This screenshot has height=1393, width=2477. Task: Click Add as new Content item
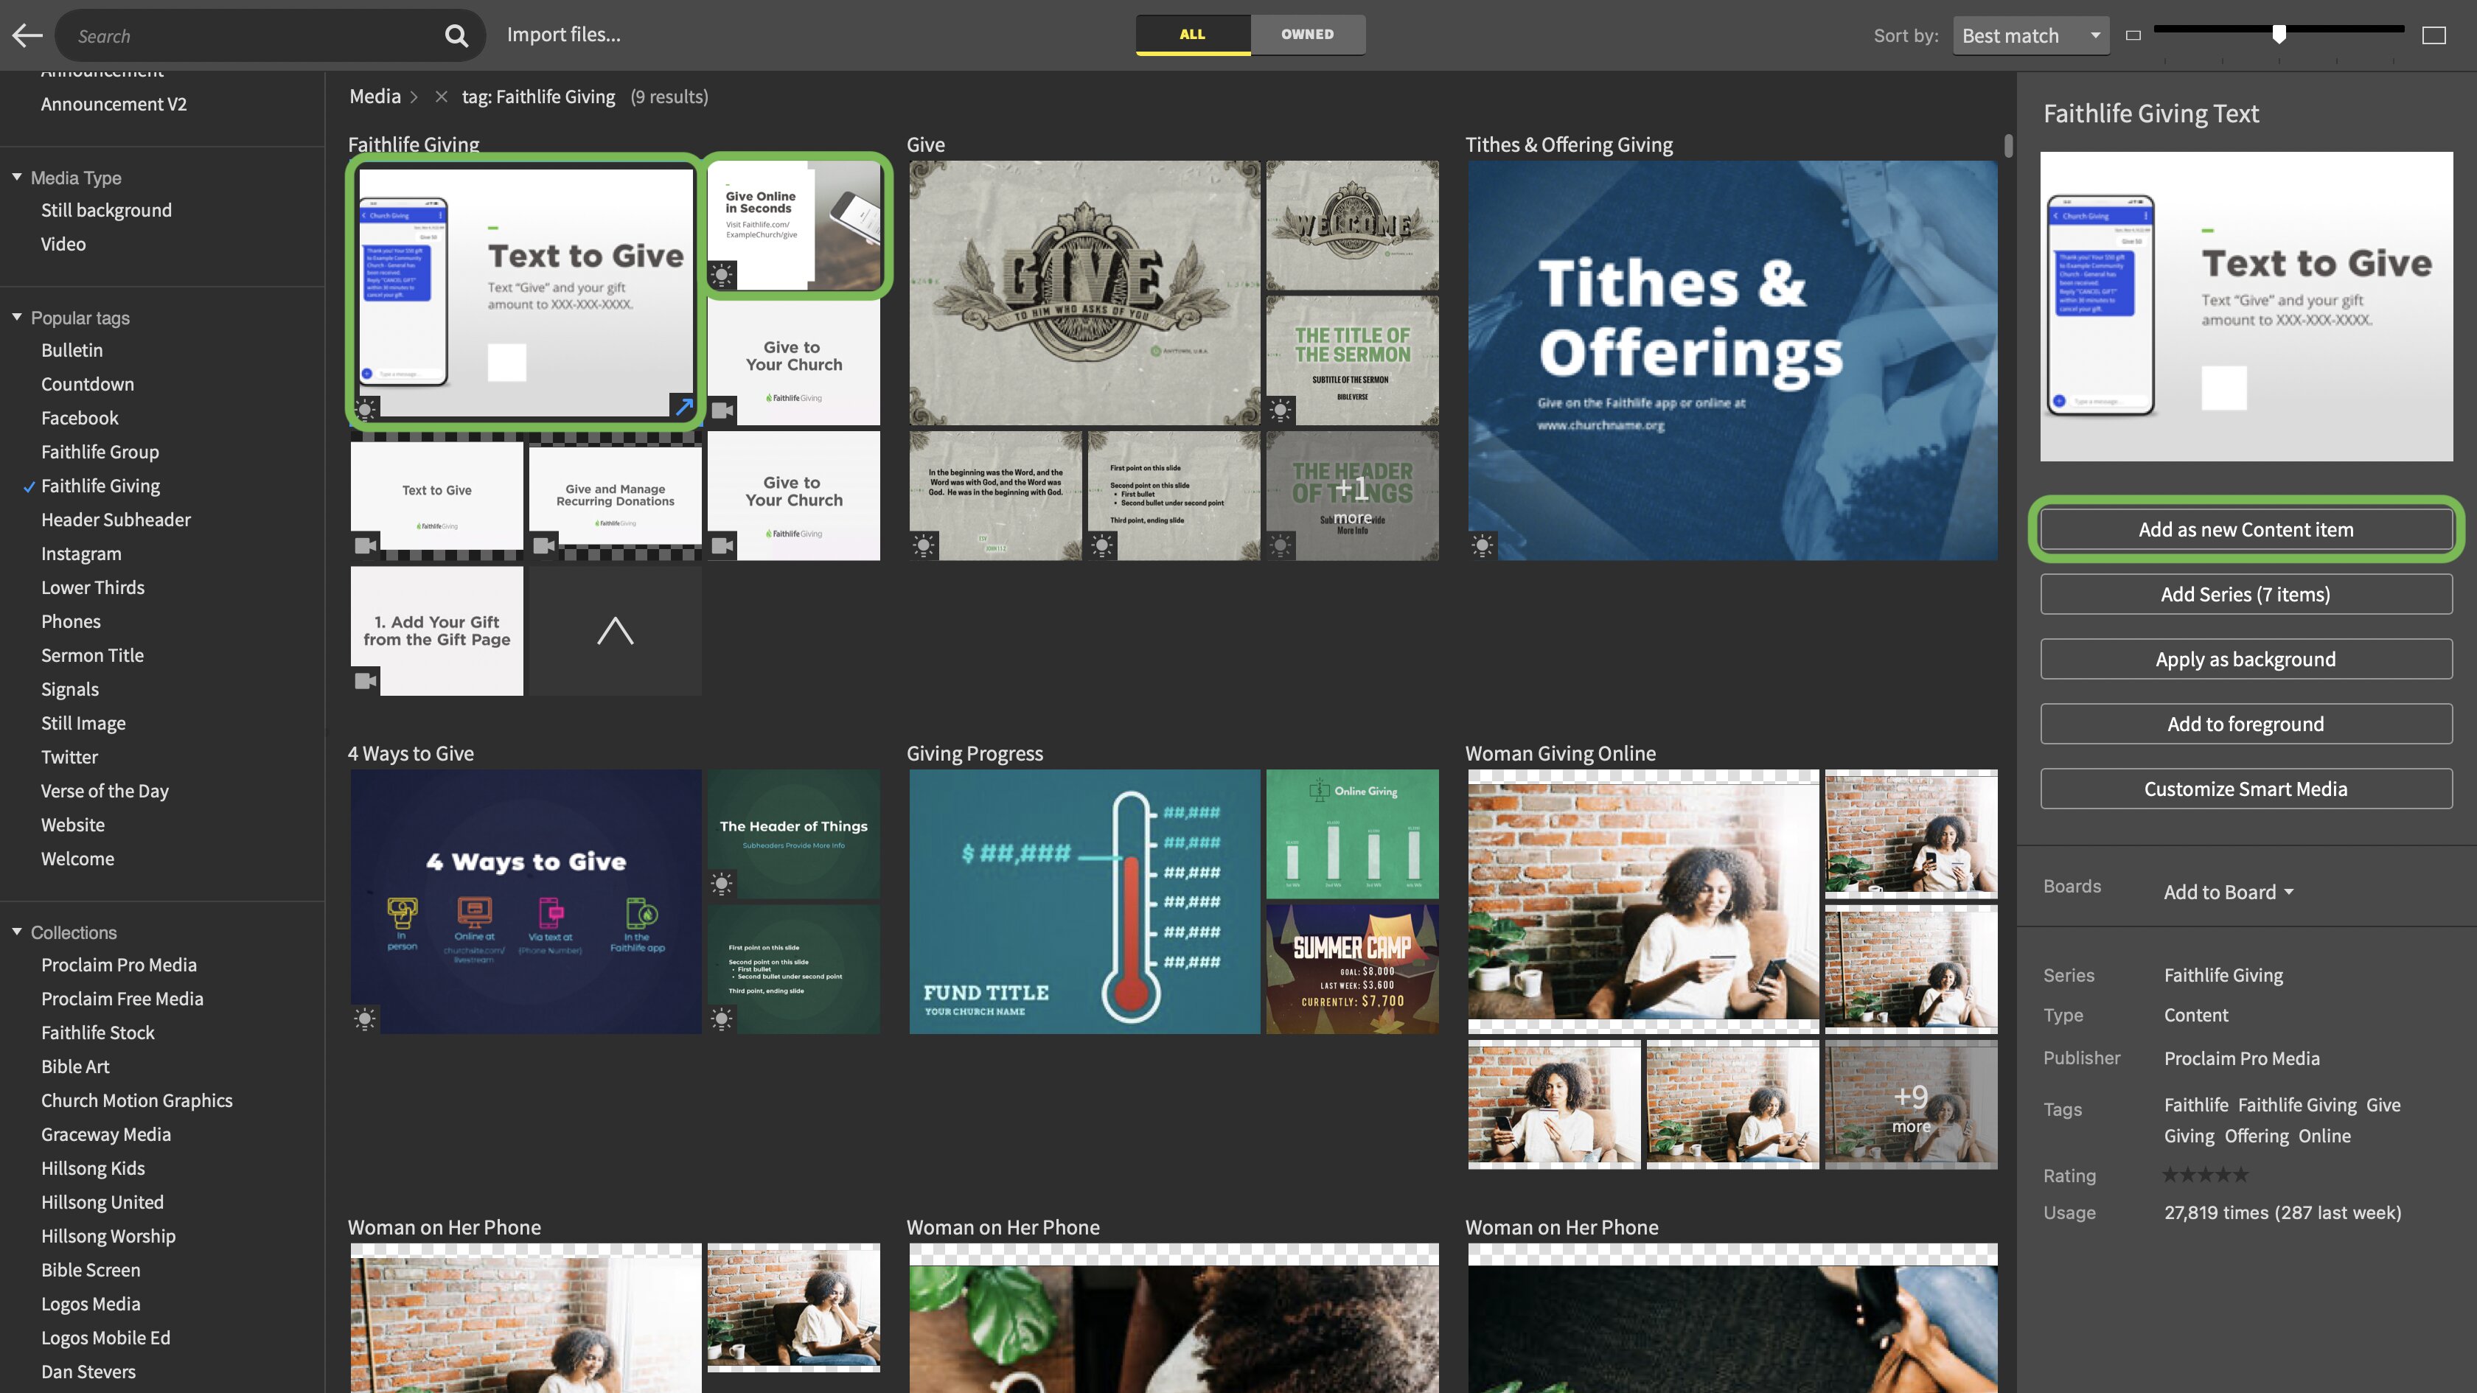(2246, 530)
